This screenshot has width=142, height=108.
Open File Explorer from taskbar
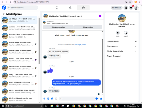click(52, 106)
